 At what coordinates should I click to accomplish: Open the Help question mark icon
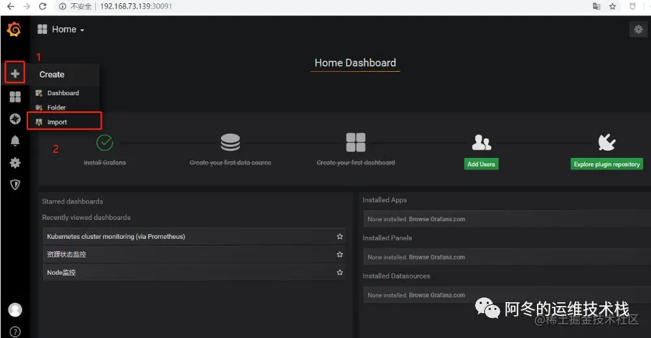tap(15, 331)
